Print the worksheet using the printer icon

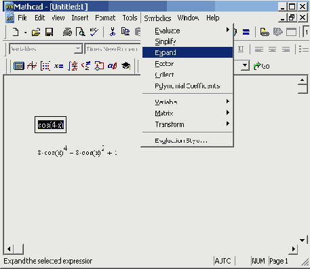coord(67,32)
